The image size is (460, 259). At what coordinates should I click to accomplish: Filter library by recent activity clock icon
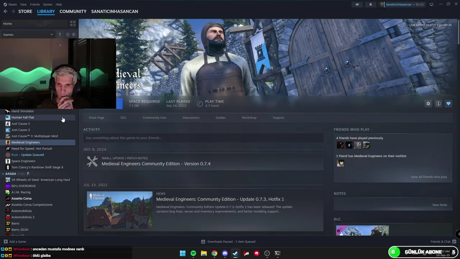click(67, 35)
